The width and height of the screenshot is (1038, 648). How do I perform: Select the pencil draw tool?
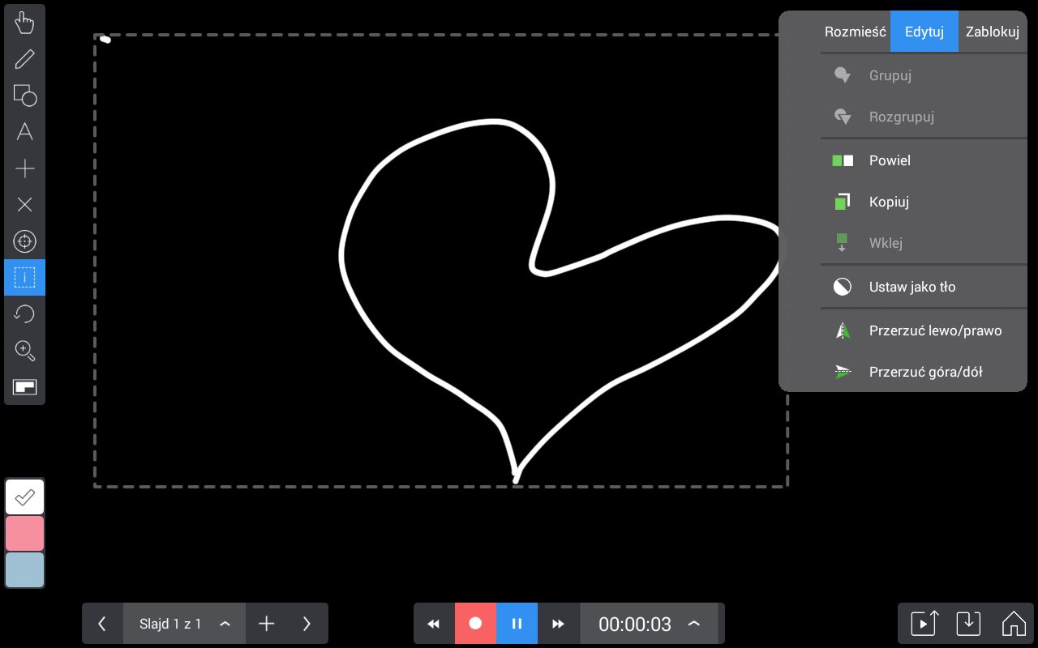point(25,59)
